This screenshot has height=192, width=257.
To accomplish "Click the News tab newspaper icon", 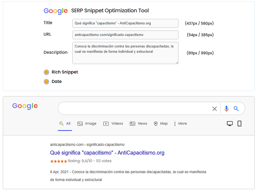I will pos(133,123).
